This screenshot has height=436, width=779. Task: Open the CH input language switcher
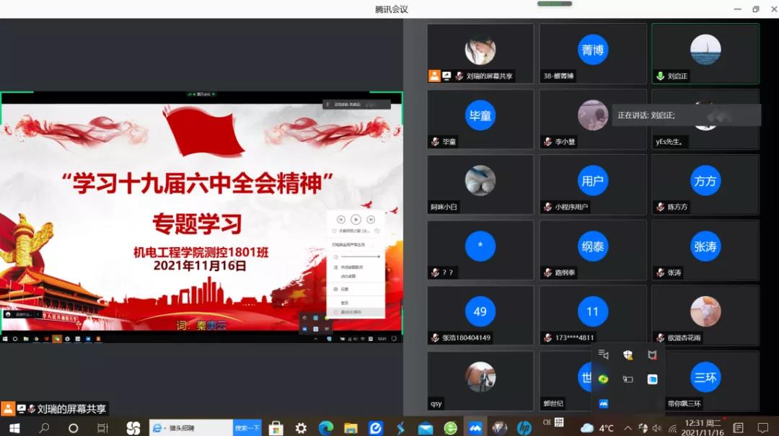[x=547, y=423]
